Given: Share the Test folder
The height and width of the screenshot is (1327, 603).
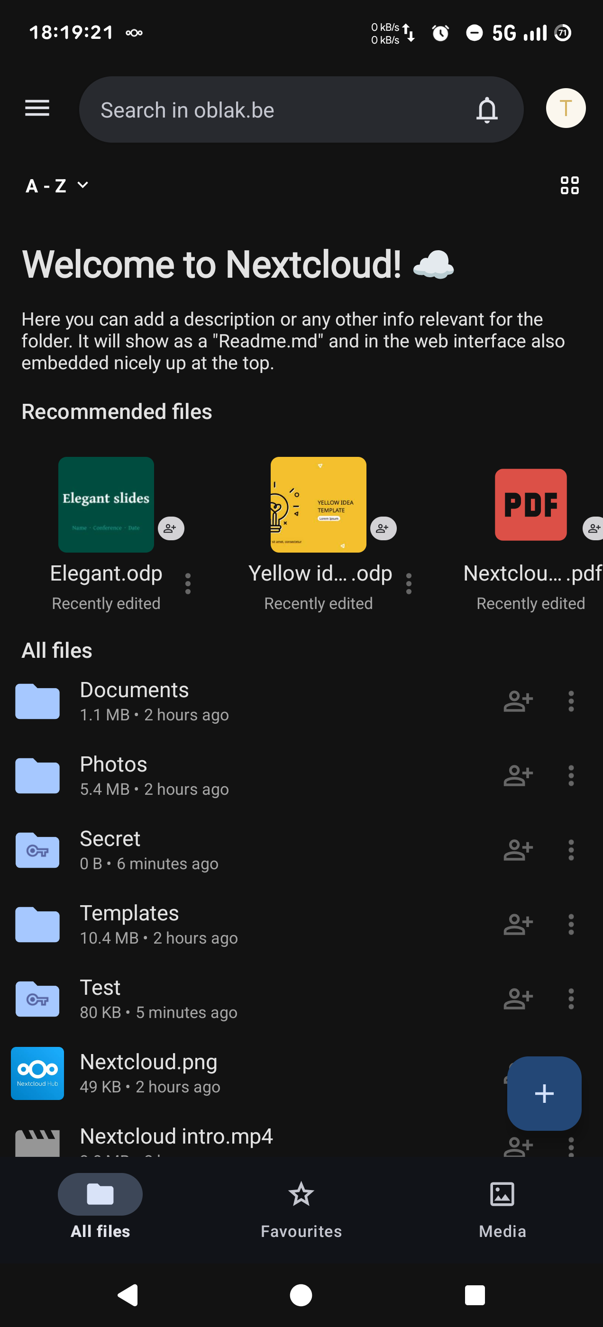Looking at the screenshot, I should 518,999.
